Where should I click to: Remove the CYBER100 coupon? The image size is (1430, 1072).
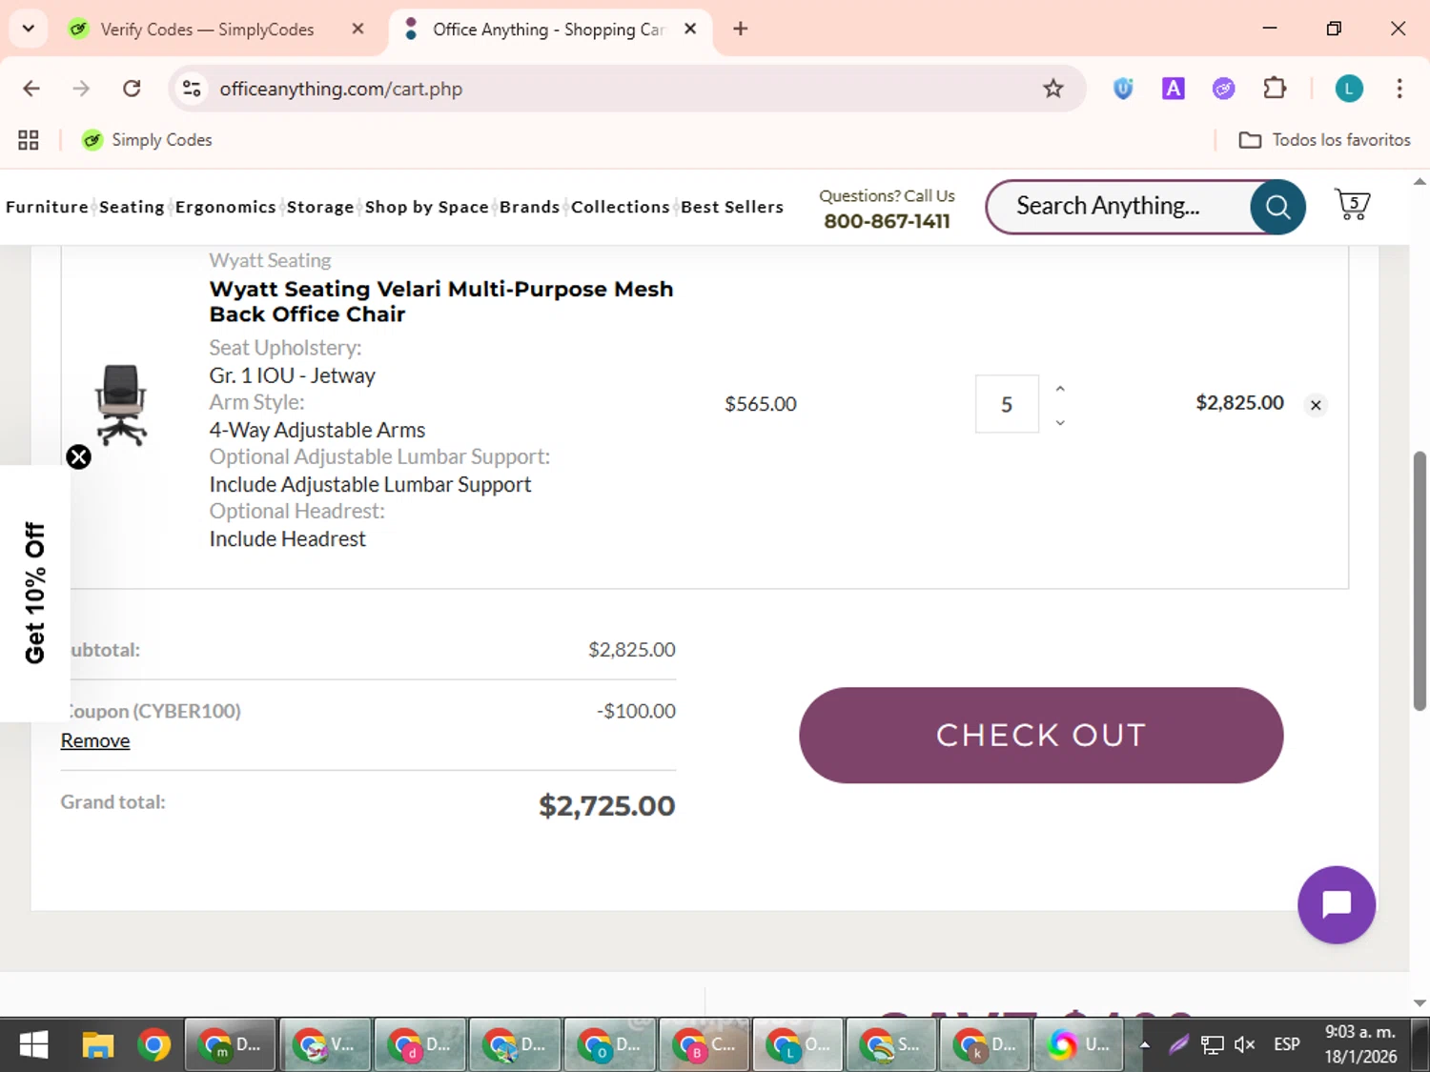tap(95, 740)
